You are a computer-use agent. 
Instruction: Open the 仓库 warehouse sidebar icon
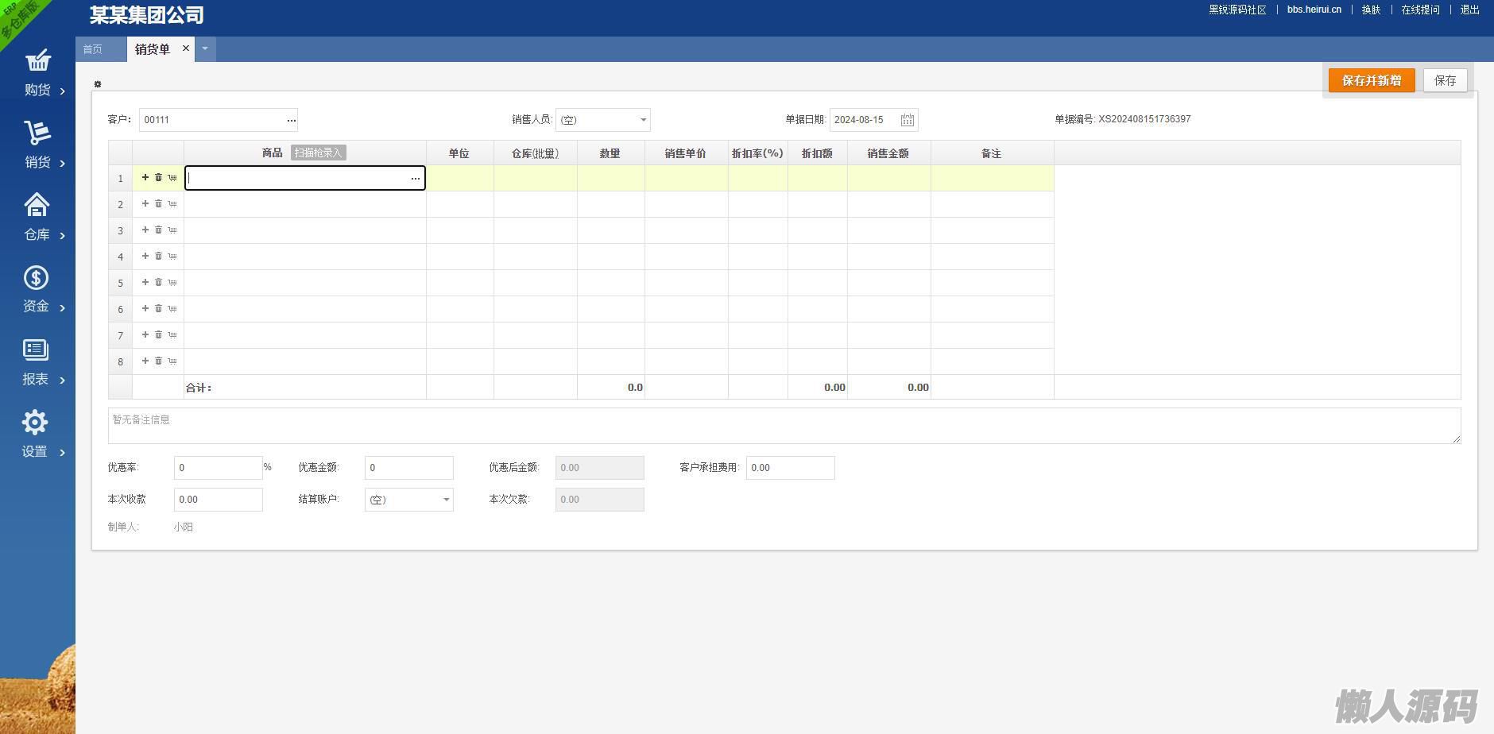pyautogui.click(x=37, y=206)
